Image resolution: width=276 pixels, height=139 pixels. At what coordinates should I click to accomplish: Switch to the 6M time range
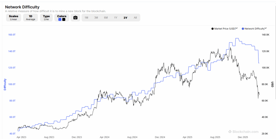click(106, 18)
